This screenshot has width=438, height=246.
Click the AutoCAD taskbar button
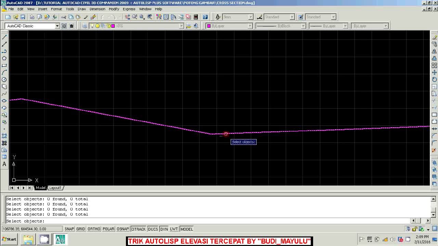(x=60, y=239)
